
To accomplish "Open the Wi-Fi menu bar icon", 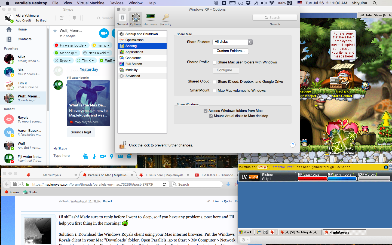I will point(272,3).
